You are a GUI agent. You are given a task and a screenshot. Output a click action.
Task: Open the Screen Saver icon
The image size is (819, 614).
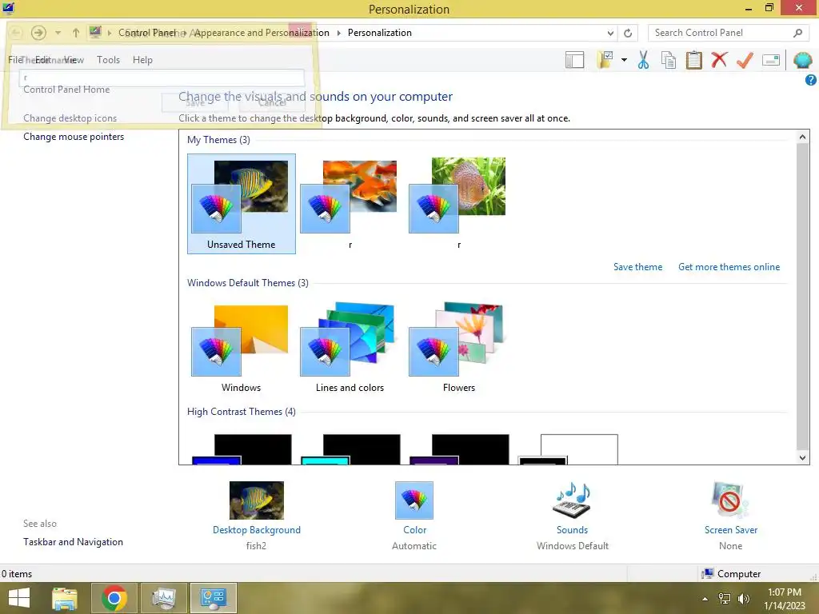click(x=730, y=500)
